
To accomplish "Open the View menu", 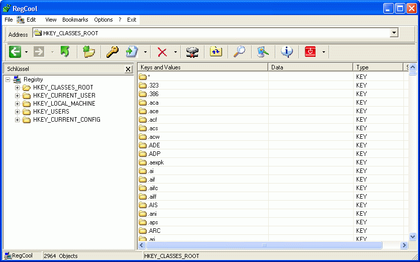I will [51, 20].
